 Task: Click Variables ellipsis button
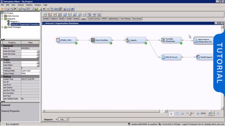click(38, 63)
